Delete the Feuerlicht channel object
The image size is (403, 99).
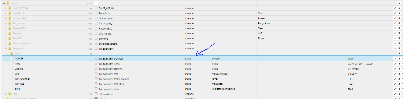pyautogui.click(x=399, y=13)
